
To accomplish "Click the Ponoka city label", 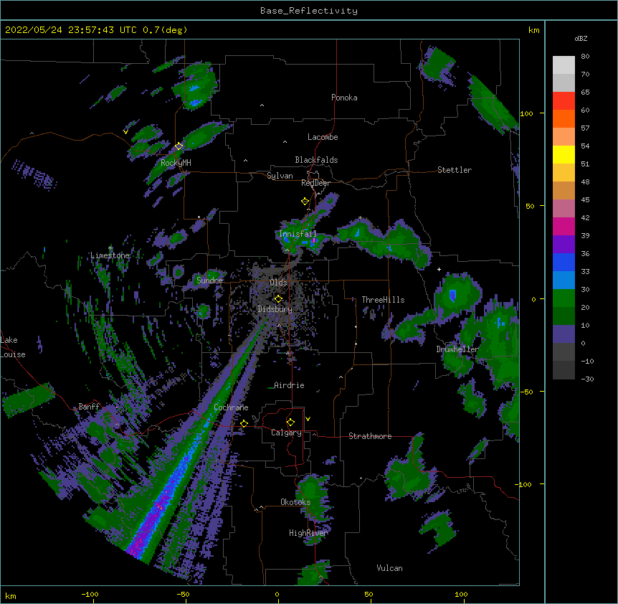I will 344,98.
